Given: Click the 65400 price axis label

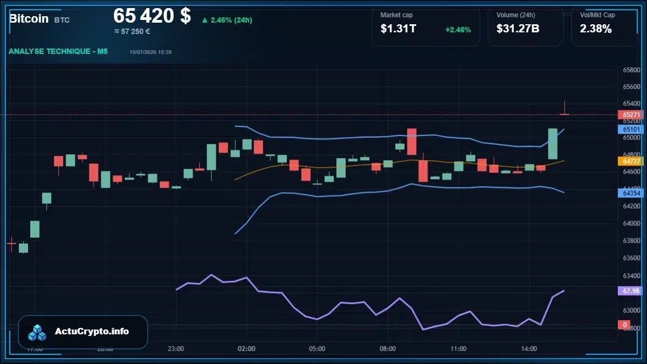Looking at the screenshot, I should (x=631, y=104).
